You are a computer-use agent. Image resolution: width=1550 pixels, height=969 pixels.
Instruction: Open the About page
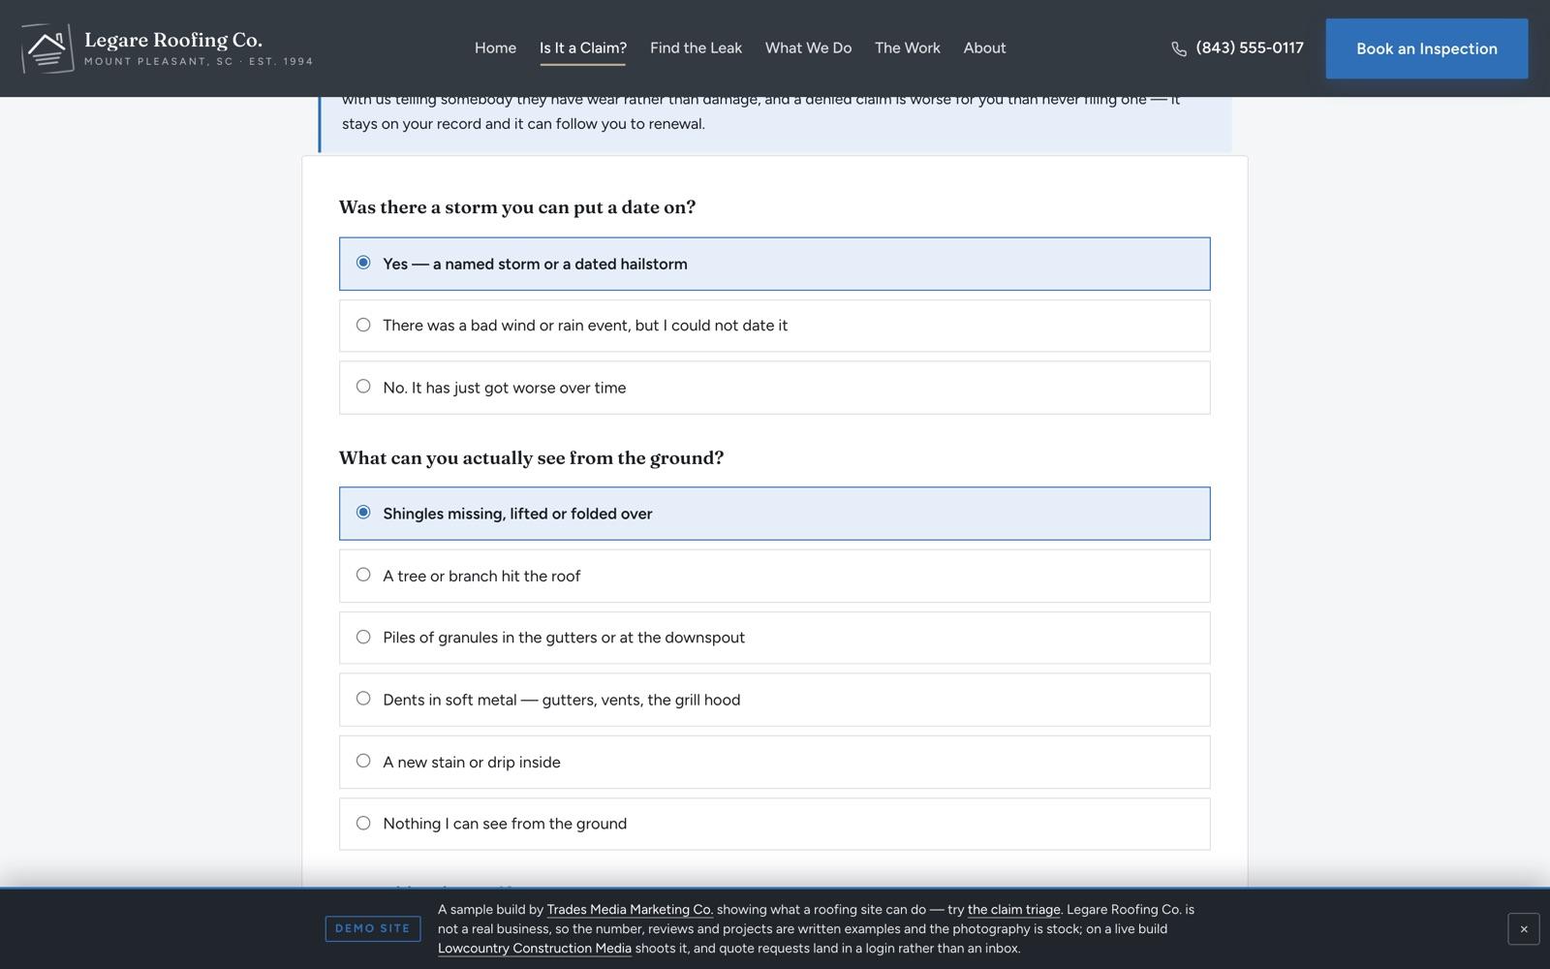tap(984, 47)
